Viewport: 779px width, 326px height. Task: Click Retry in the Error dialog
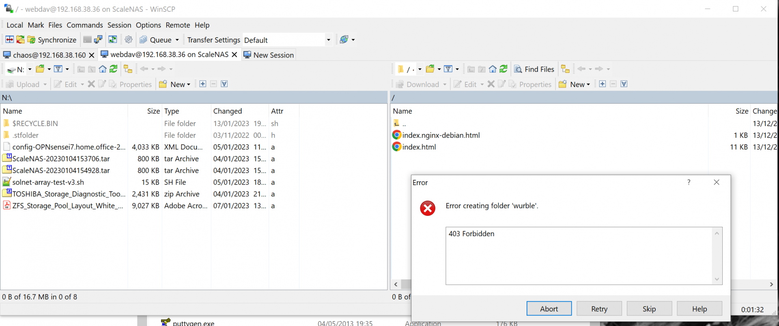pos(599,309)
